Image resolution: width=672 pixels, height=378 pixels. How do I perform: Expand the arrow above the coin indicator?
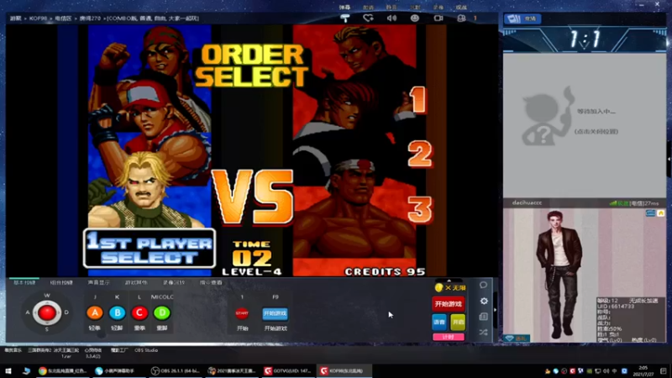[449, 281]
